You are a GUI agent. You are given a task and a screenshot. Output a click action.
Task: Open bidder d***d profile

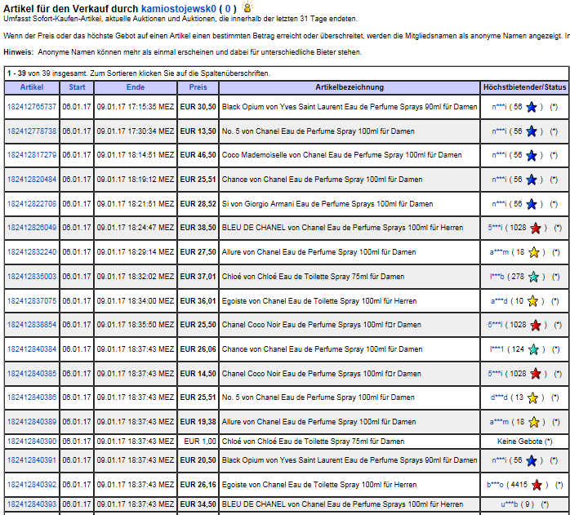499,397
